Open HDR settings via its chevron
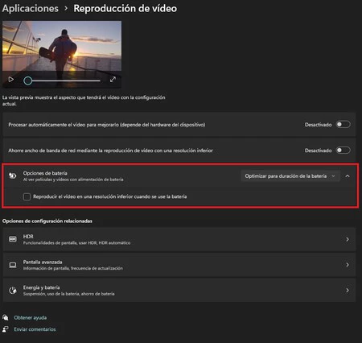Screen dimensions: 362x343 click(348, 239)
